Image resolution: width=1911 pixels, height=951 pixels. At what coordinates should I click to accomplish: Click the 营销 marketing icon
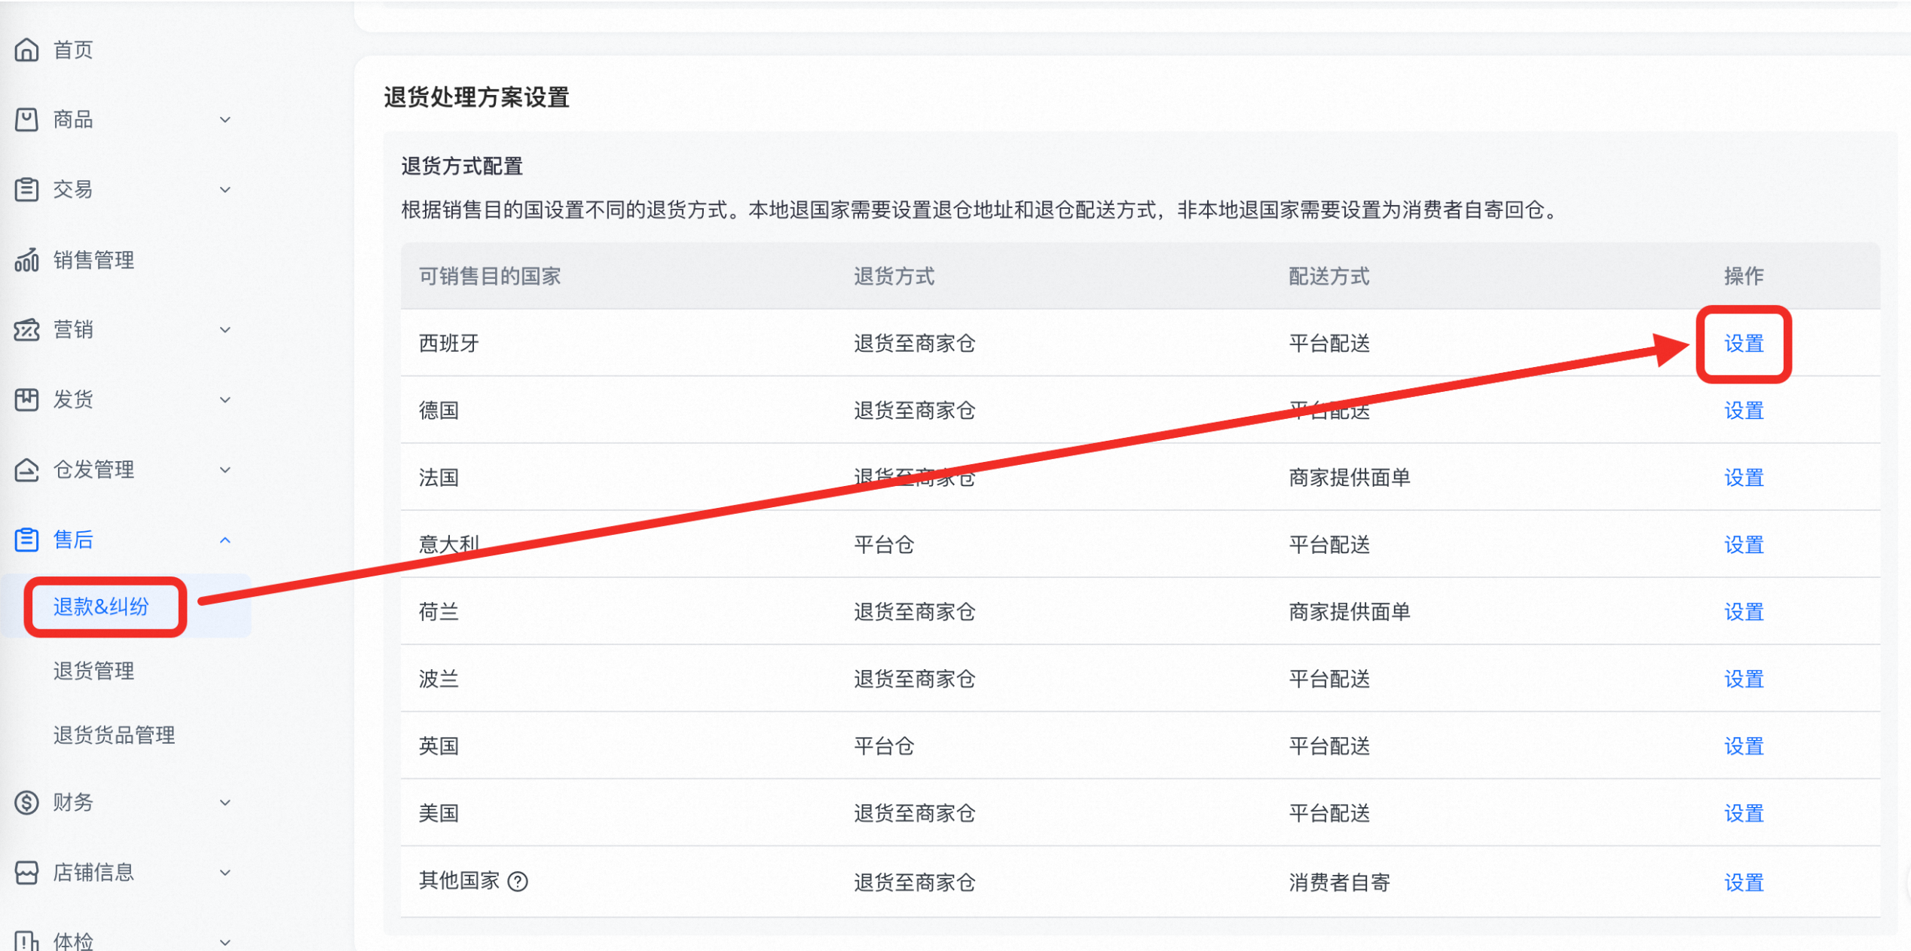click(27, 330)
